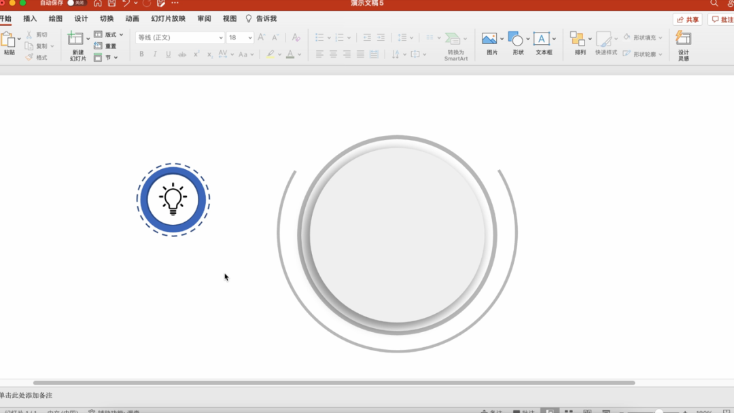The width and height of the screenshot is (734, 413).
Task: Click the Redo icon in title bar
Action: [147, 3]
